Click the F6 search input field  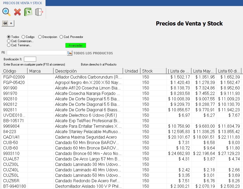coord(37,53)
